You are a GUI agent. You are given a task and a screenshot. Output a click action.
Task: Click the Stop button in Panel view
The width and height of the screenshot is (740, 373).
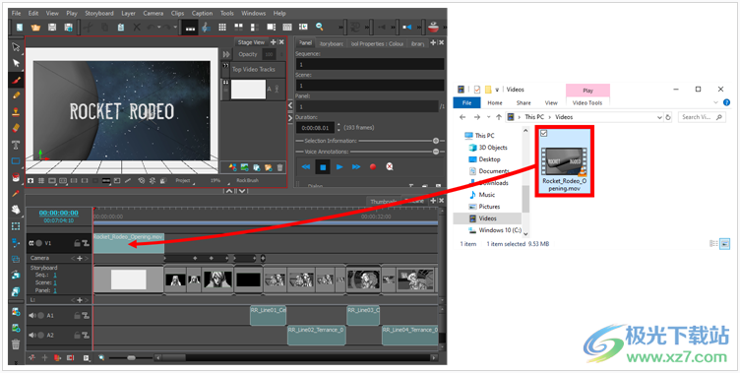click(x=323, y=166)
